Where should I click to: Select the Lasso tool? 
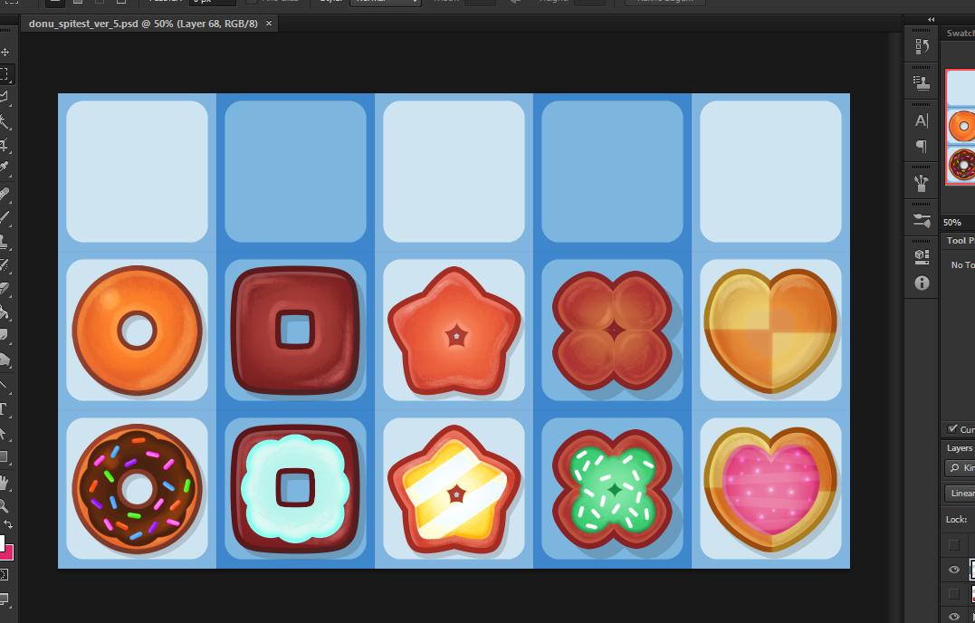tap(5, 97)
